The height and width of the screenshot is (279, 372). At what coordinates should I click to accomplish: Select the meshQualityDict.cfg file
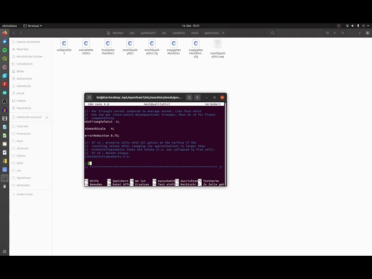152,46
